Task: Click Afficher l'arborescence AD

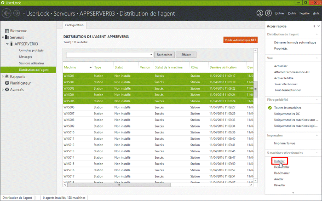Action: click(292, 72)
